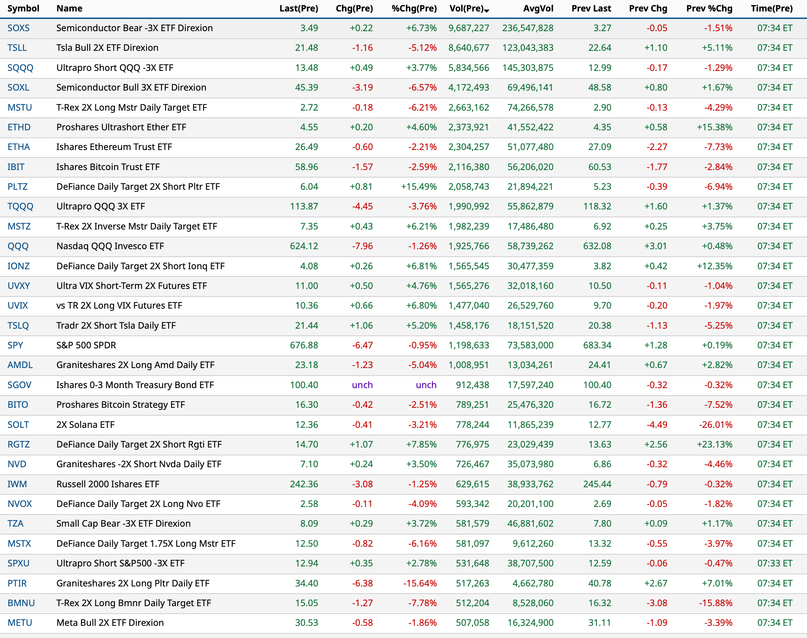Screen dimensions: 807x638
Task: Select the PTIR ticker link
Action: click(x=17, y=583)
